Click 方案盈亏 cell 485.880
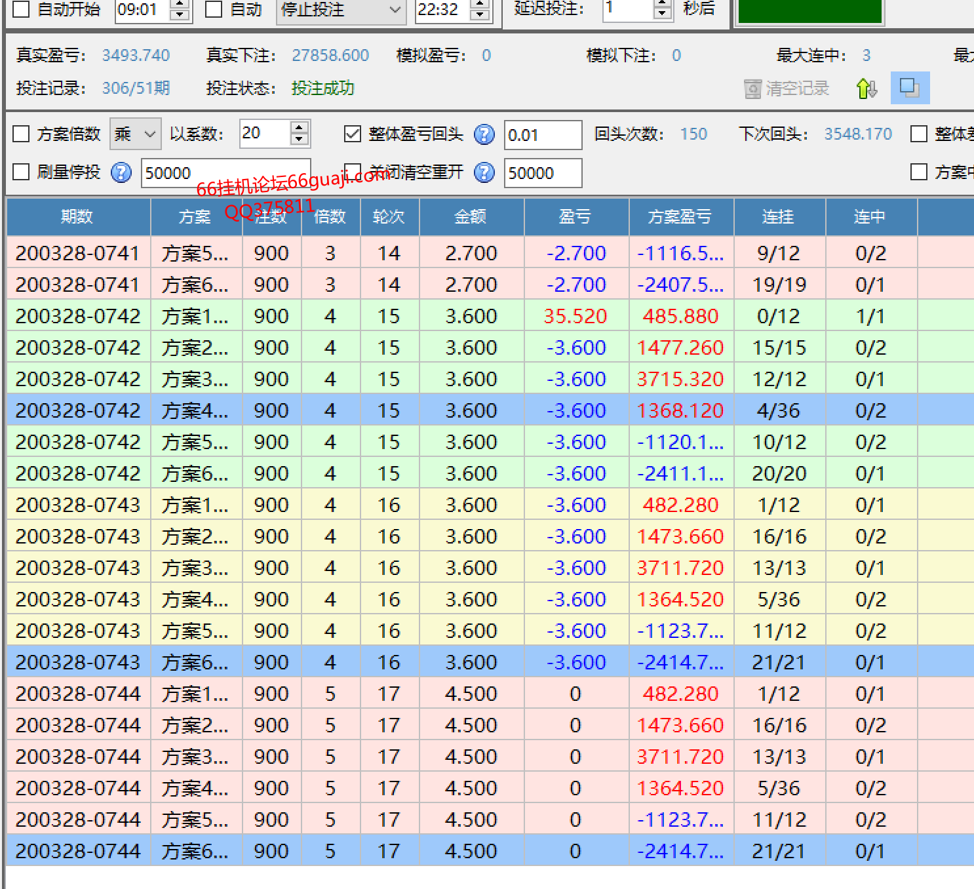 [x=680, y=317]
